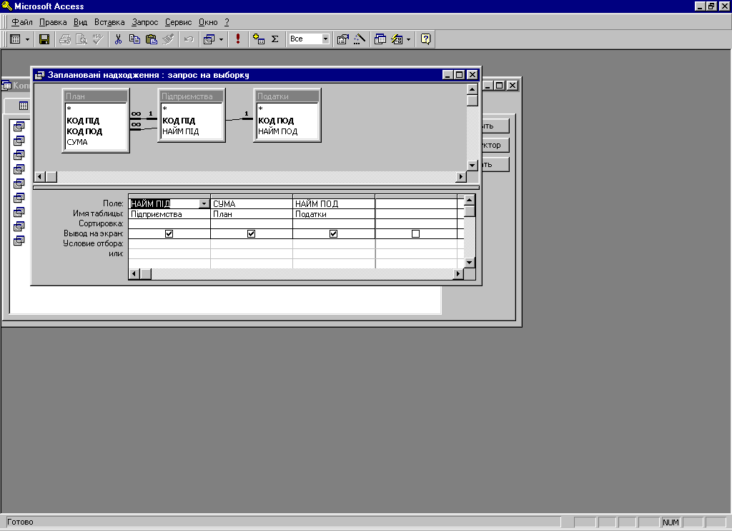Check display checkbox in empty fourth column
The height and width of the screenshot is (531, 732).
tap(415, 233)
